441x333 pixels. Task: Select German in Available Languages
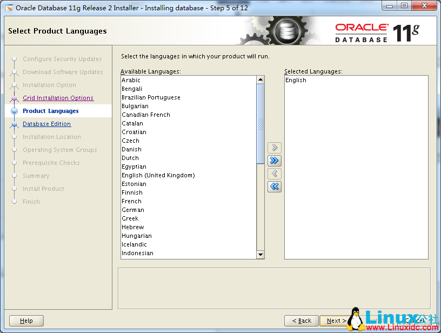point(132,210)
